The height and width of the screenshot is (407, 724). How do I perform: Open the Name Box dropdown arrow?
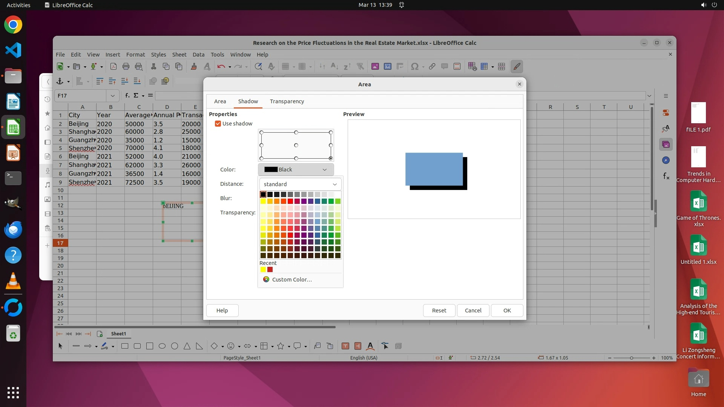click(112, 96)
